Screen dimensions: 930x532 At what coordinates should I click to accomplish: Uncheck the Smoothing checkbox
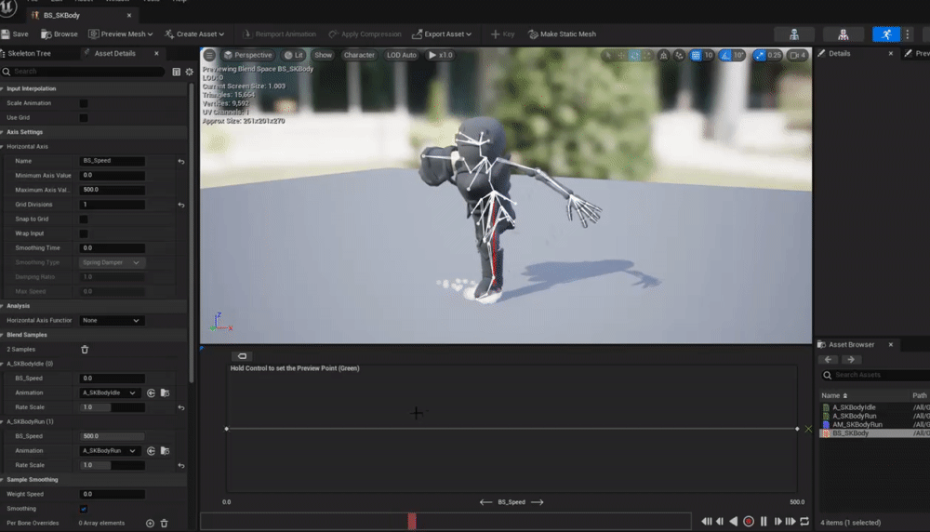pos(84,509)
